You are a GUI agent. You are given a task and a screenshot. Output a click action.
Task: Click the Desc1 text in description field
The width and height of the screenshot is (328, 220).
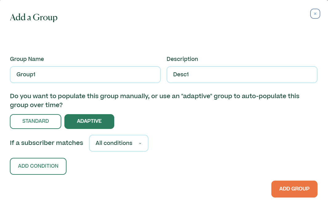(181, 74)
